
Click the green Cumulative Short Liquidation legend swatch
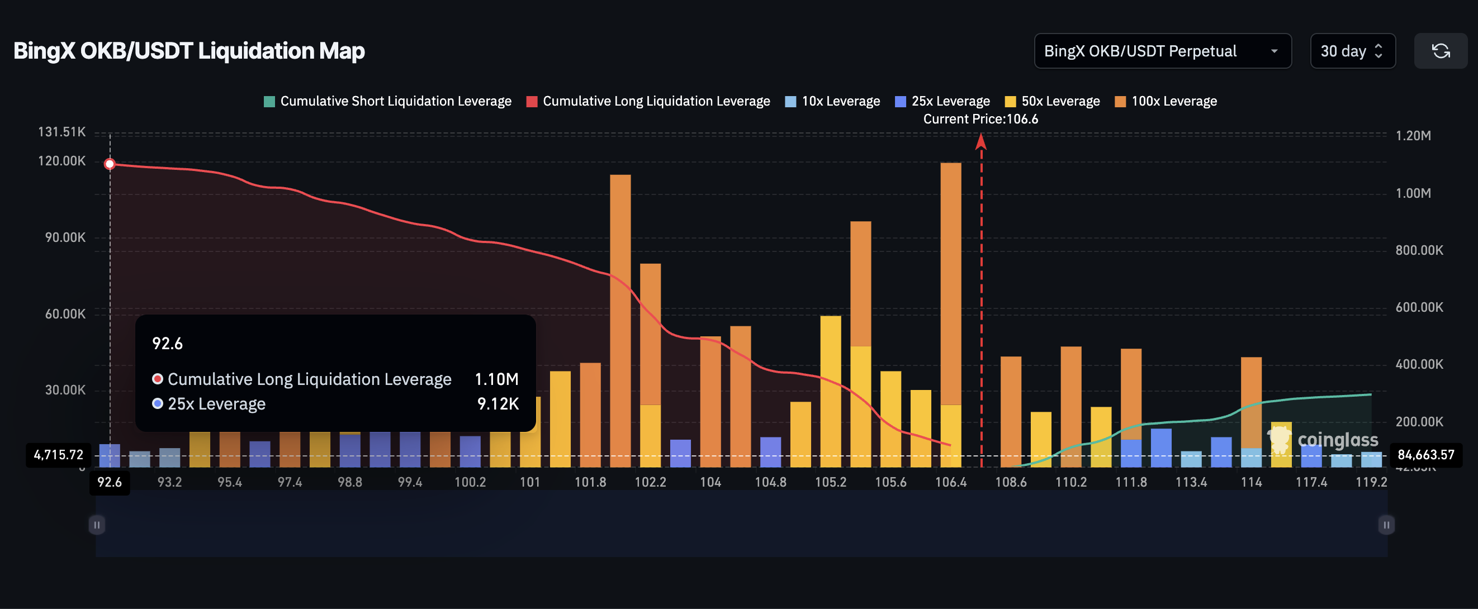tap(268, 101)
